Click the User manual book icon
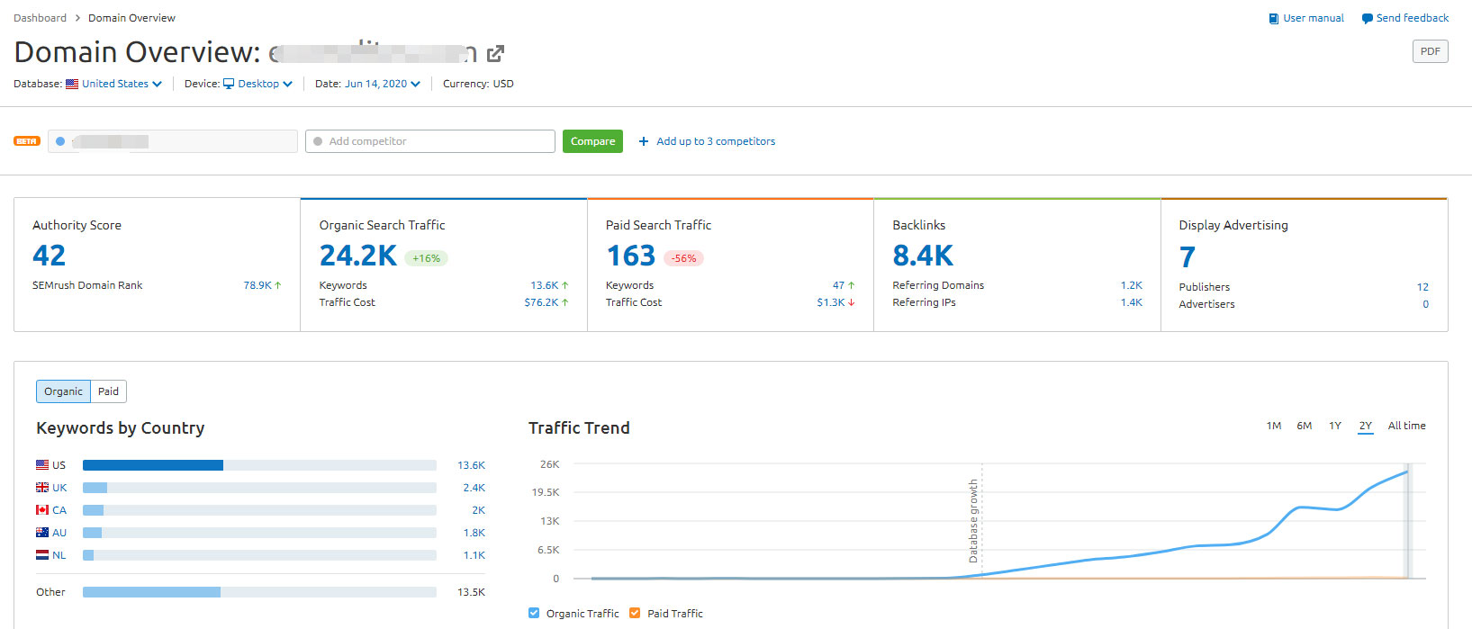 1273,19
